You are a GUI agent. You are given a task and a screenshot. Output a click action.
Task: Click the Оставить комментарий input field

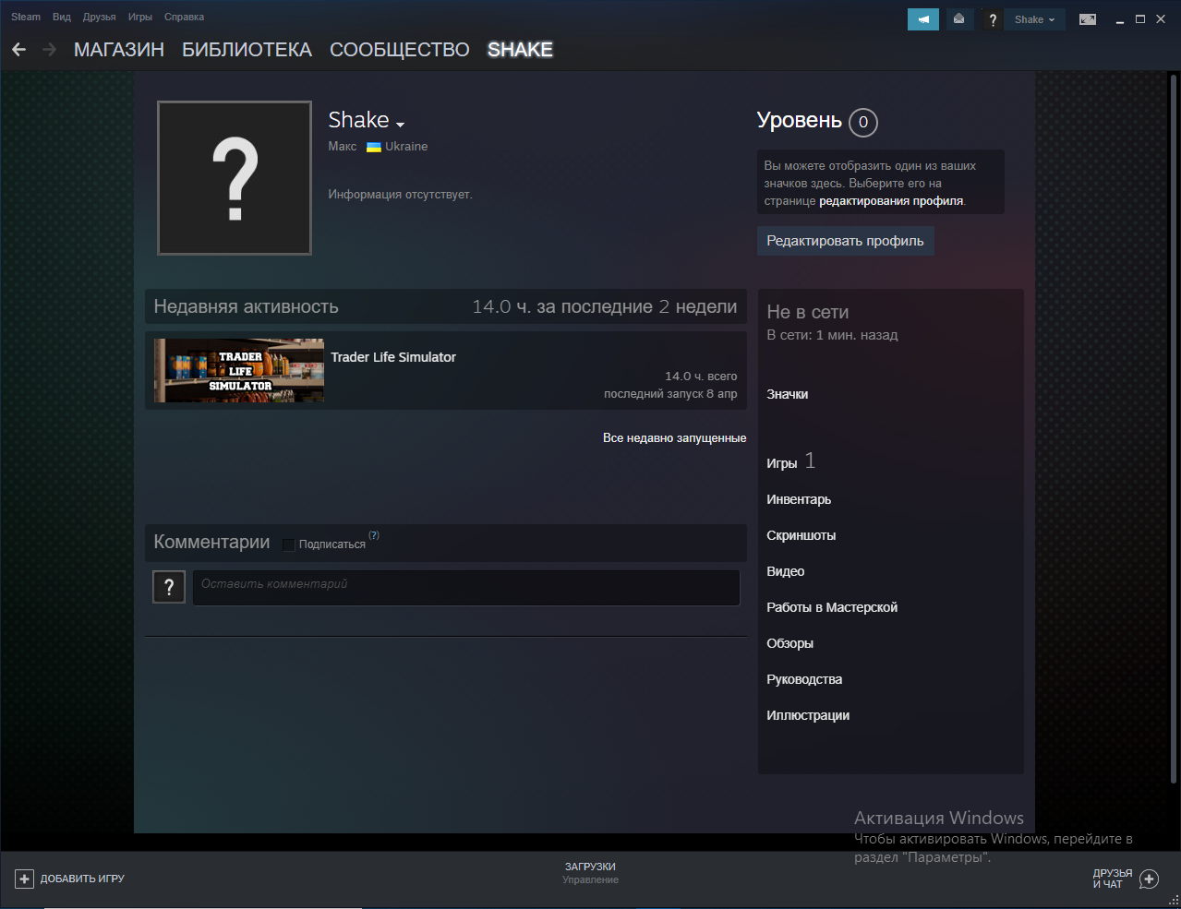click(466, 588)
